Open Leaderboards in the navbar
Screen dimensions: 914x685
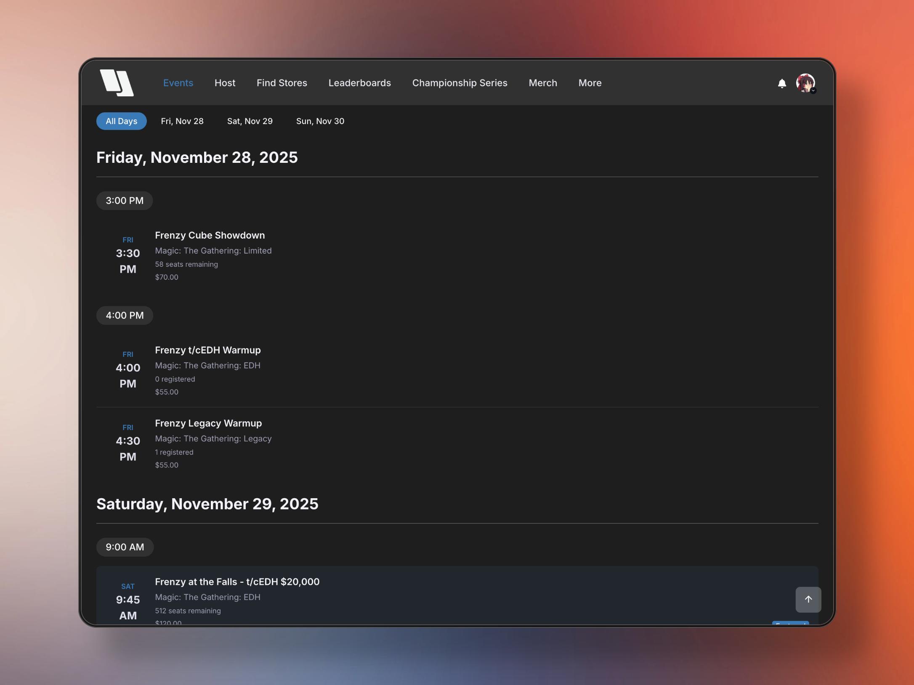359,83
